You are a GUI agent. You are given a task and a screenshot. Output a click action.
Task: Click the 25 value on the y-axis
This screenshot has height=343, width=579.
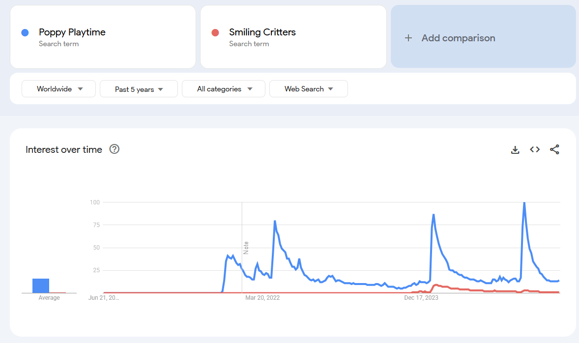96,270
